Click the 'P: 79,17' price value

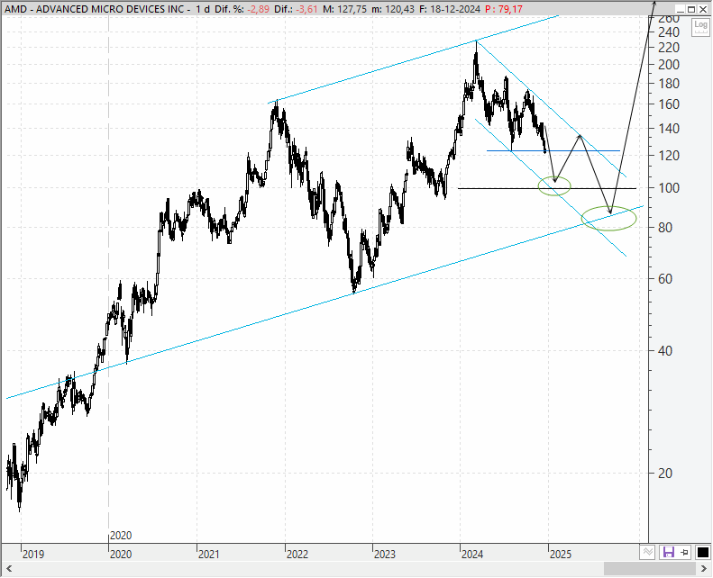tap(504, 9)
